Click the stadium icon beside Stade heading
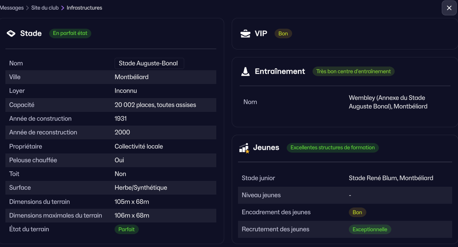Image resolution: width=458 pixels, height=247 pixels. 11,34
